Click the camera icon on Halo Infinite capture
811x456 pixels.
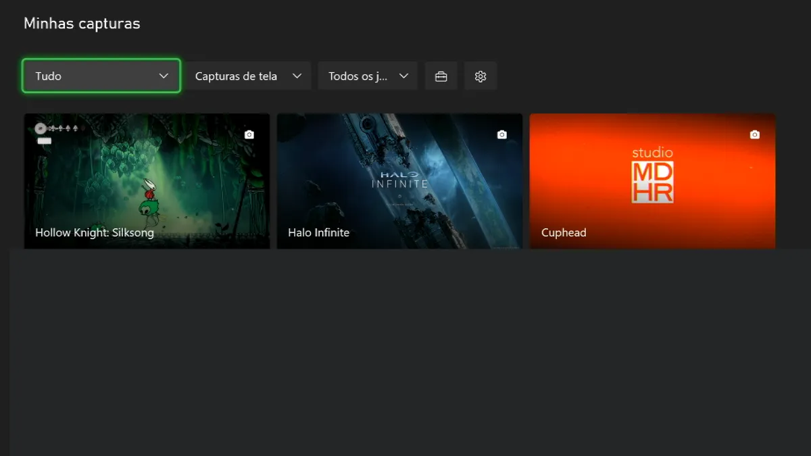click(501, 134)
